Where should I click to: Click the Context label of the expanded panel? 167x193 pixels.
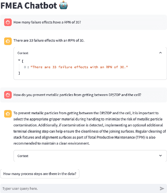click(23, 53)
